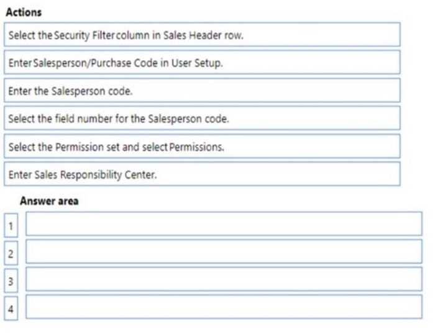Select the third answer area slot
Viewport: 435px width, 334px height.
(223, 279)
